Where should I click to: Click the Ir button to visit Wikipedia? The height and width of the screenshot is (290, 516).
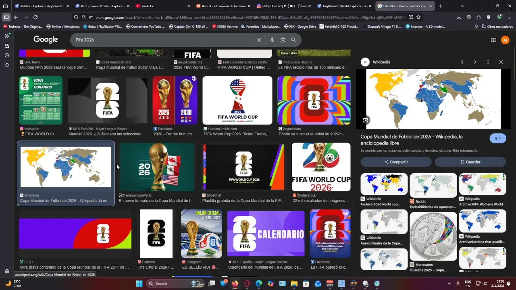click(497, 138)
